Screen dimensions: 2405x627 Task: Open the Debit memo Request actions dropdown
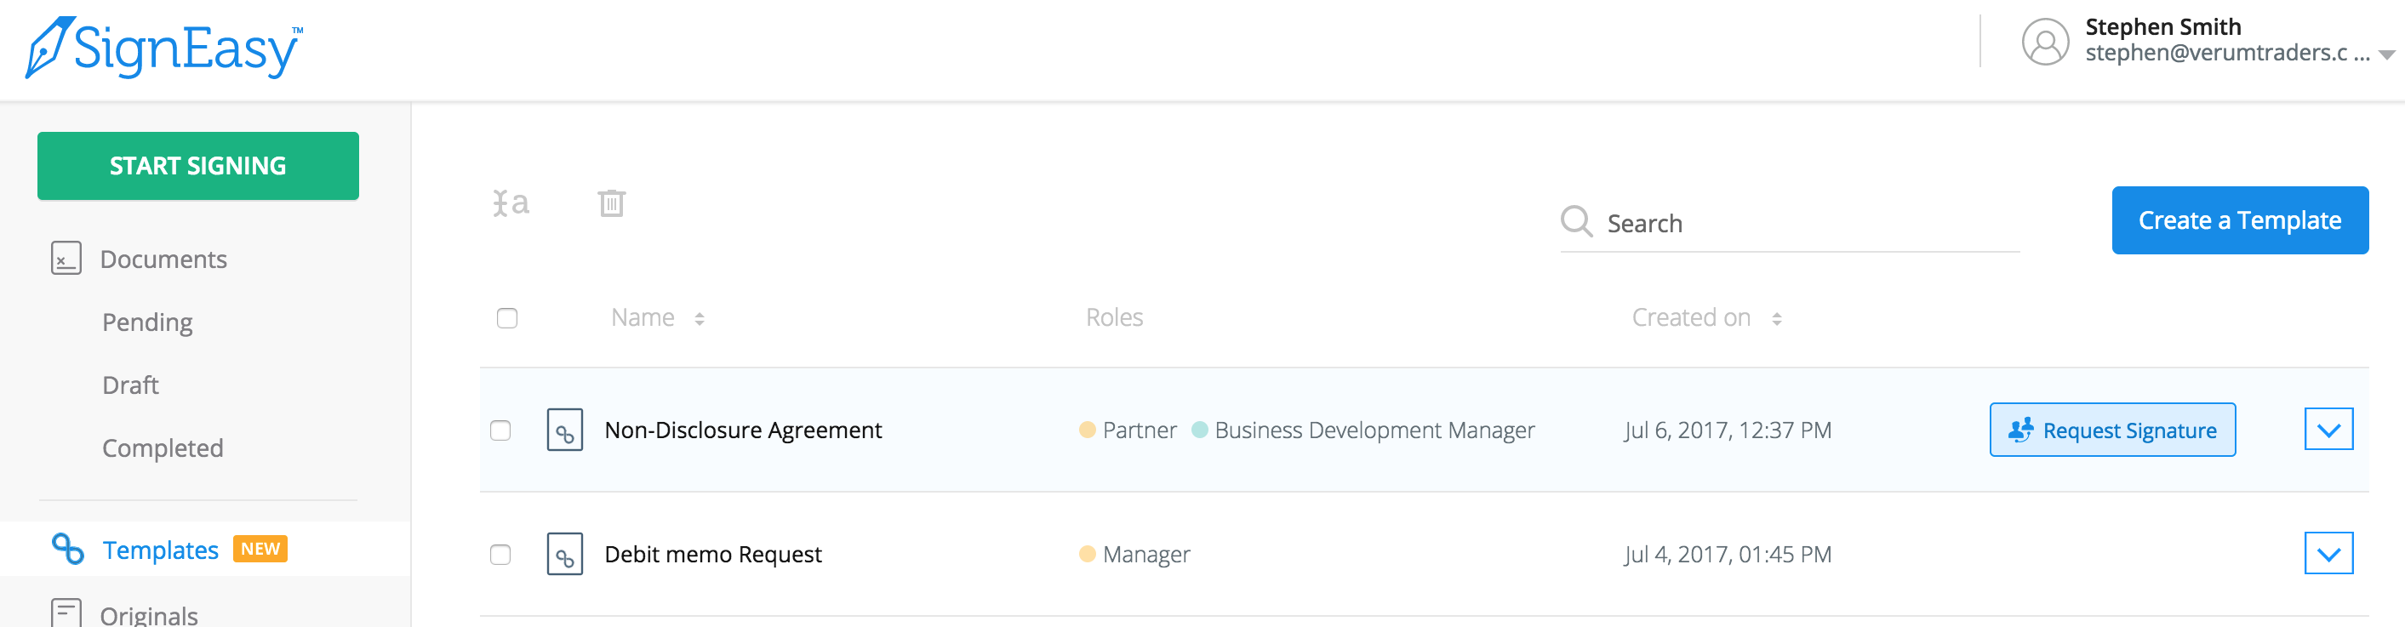coord(2330,552)
